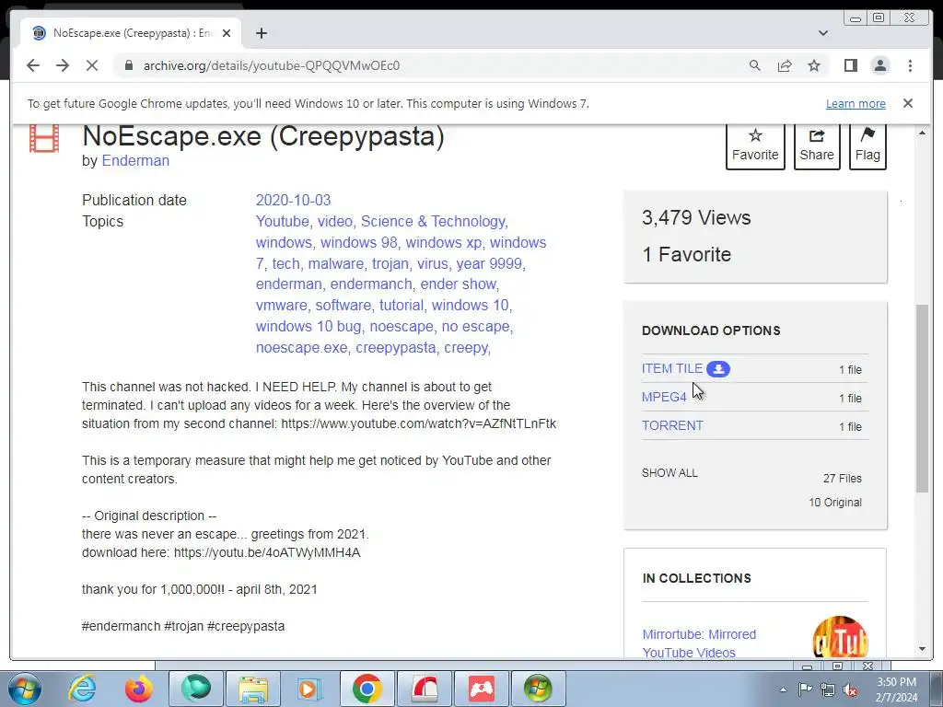Show hidden system tray icons

point(783,690)
